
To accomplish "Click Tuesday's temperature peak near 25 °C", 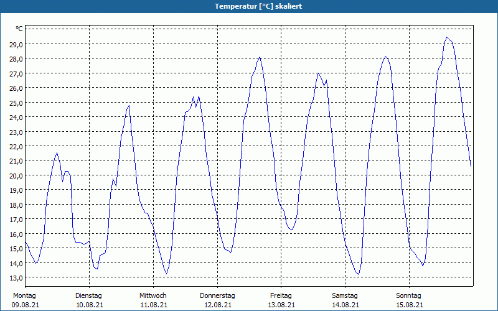I will (129, 105).
